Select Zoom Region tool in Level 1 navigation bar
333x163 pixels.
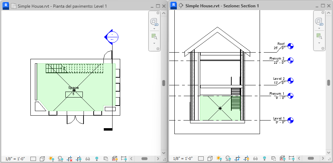tap(154, 36)
